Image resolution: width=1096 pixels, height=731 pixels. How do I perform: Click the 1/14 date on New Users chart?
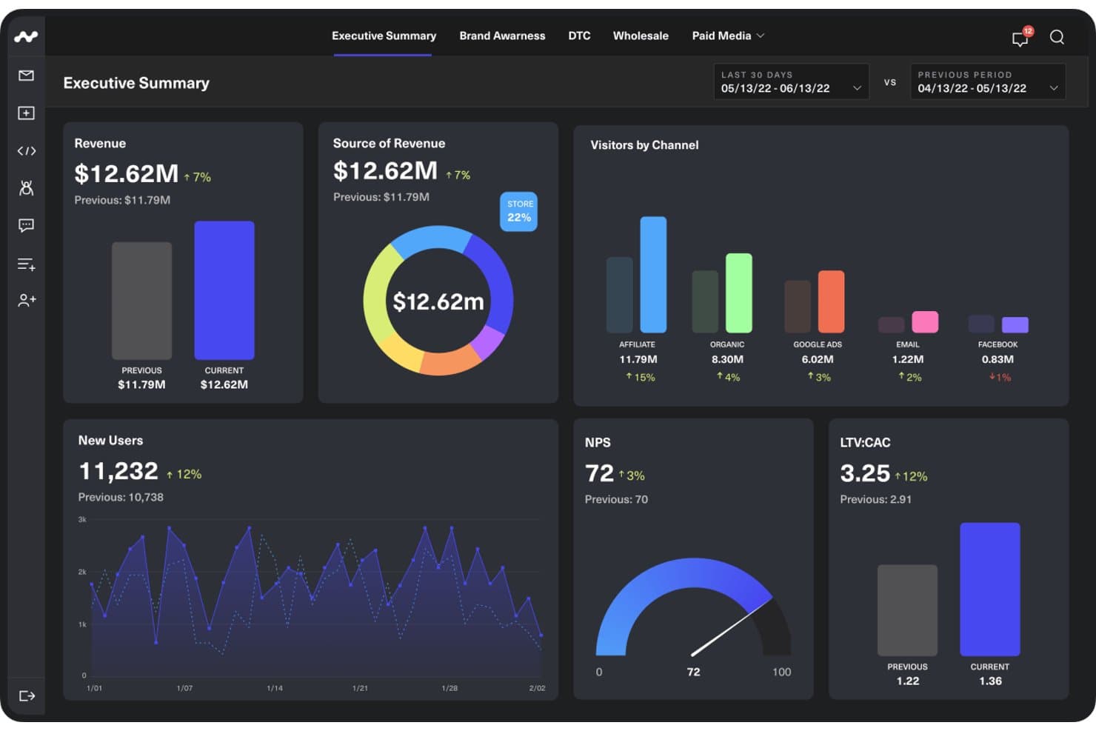[x=275, y=688]
